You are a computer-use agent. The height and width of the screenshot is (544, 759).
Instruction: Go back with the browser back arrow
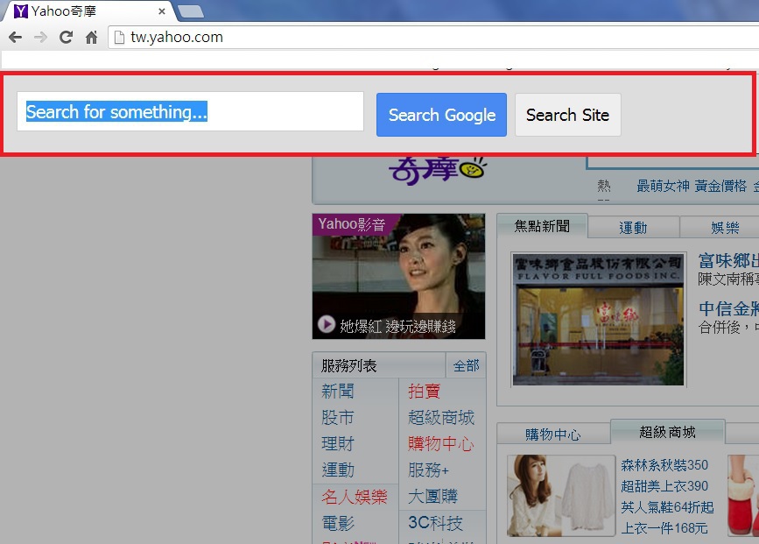point(16,38)
